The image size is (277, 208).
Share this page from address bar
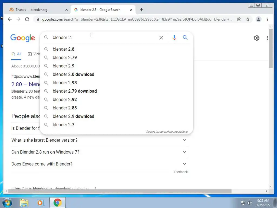(x=239, y=19)
